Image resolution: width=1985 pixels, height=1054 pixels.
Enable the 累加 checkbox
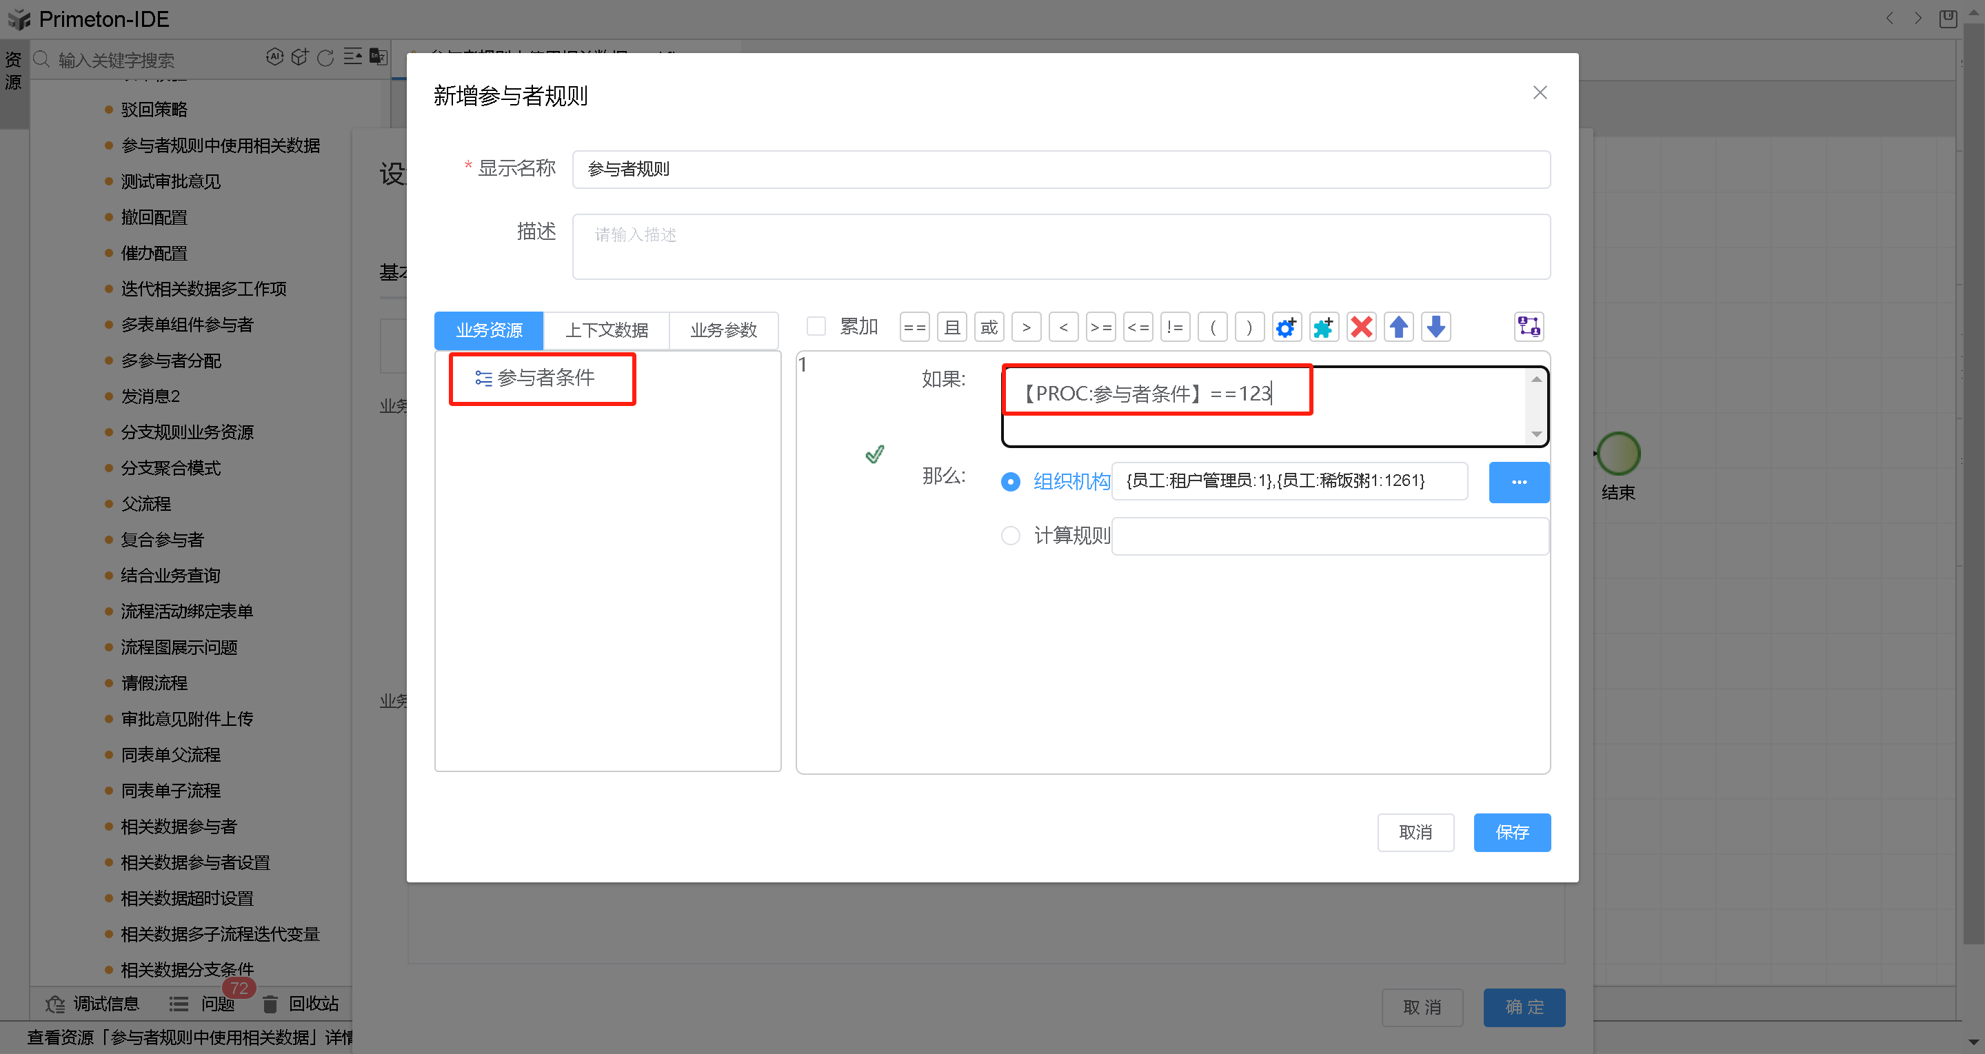point(816,326)
